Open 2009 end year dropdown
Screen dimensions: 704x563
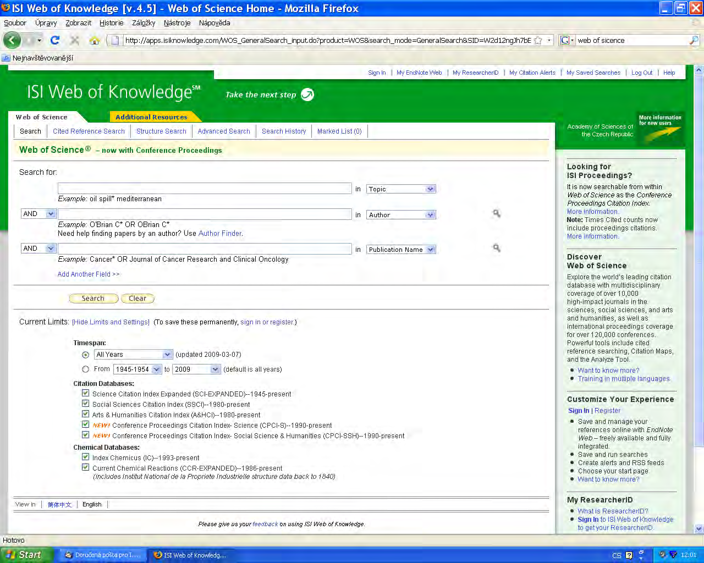[x=197, y=369]
